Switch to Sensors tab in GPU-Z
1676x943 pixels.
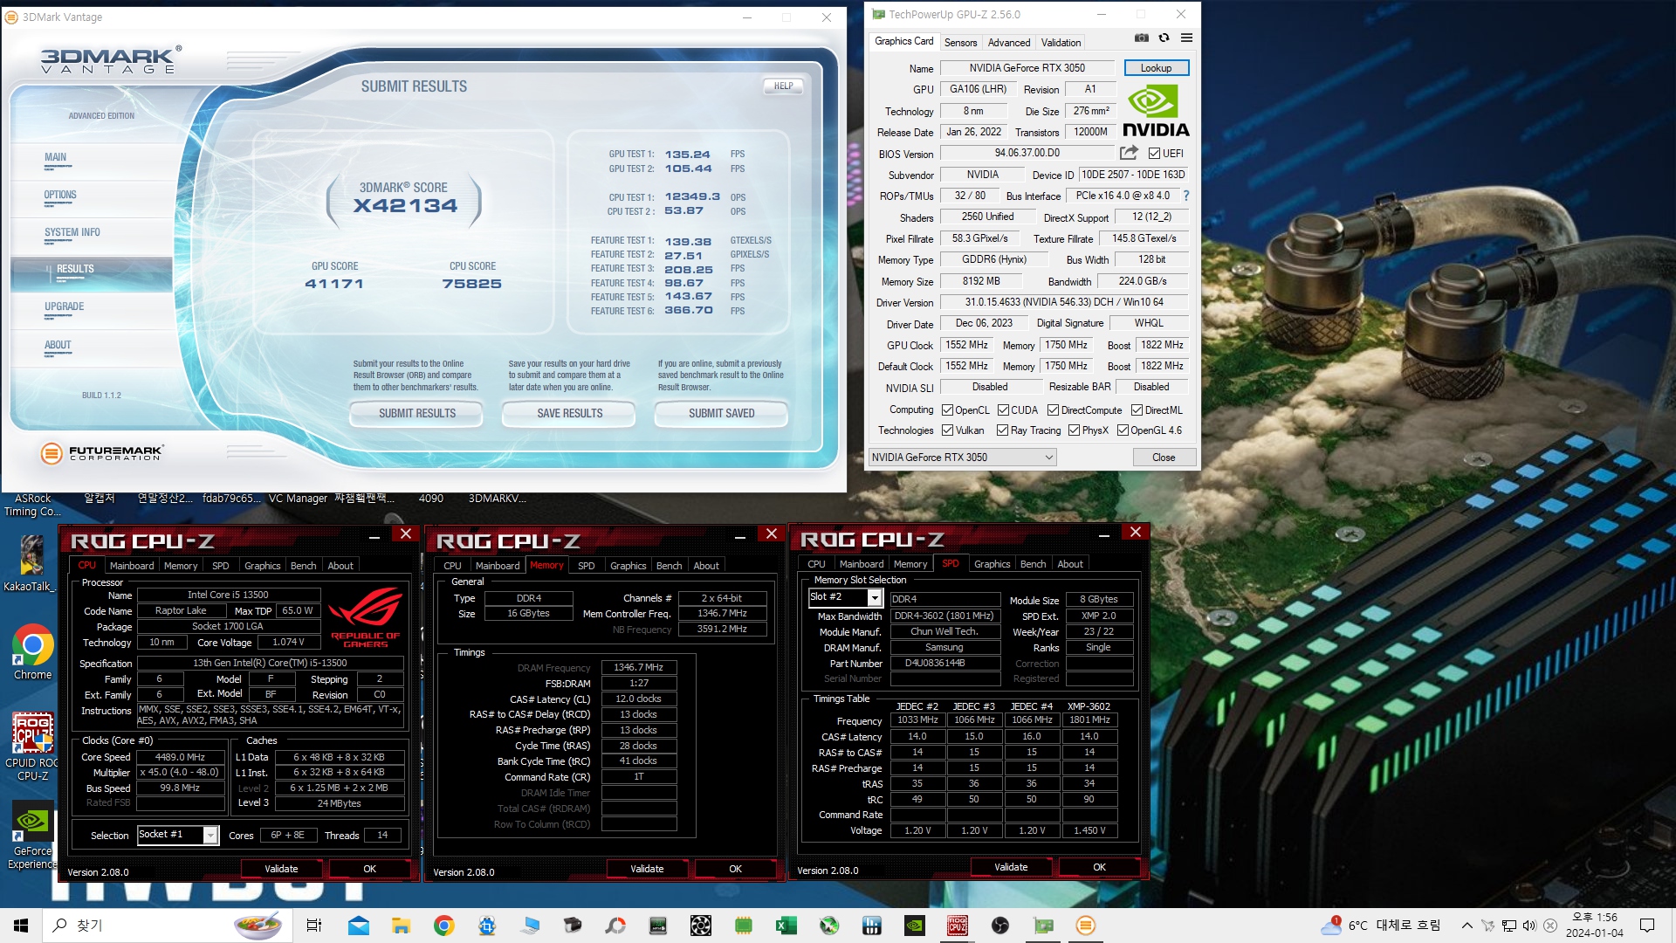click(960, 43)
